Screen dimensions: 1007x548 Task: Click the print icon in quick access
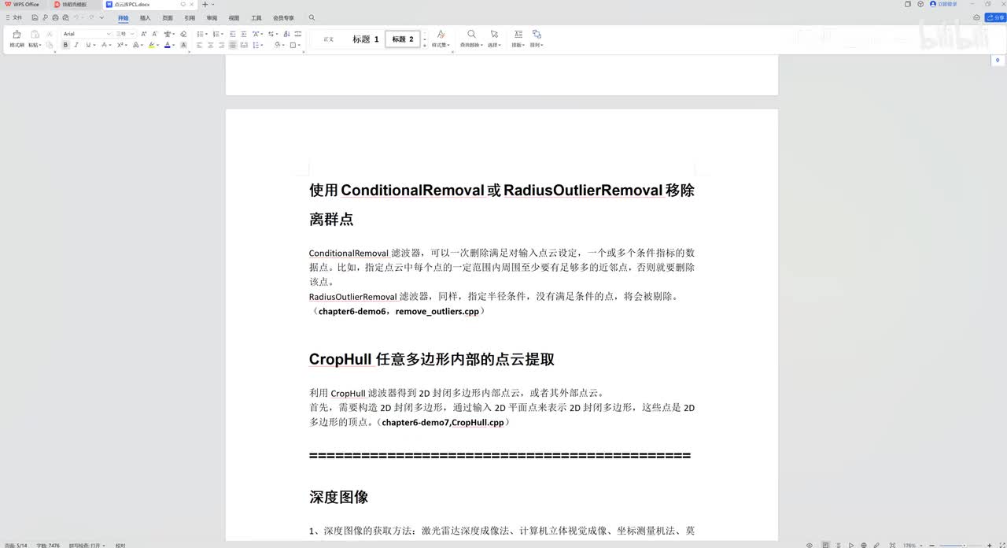pos(55,17)
